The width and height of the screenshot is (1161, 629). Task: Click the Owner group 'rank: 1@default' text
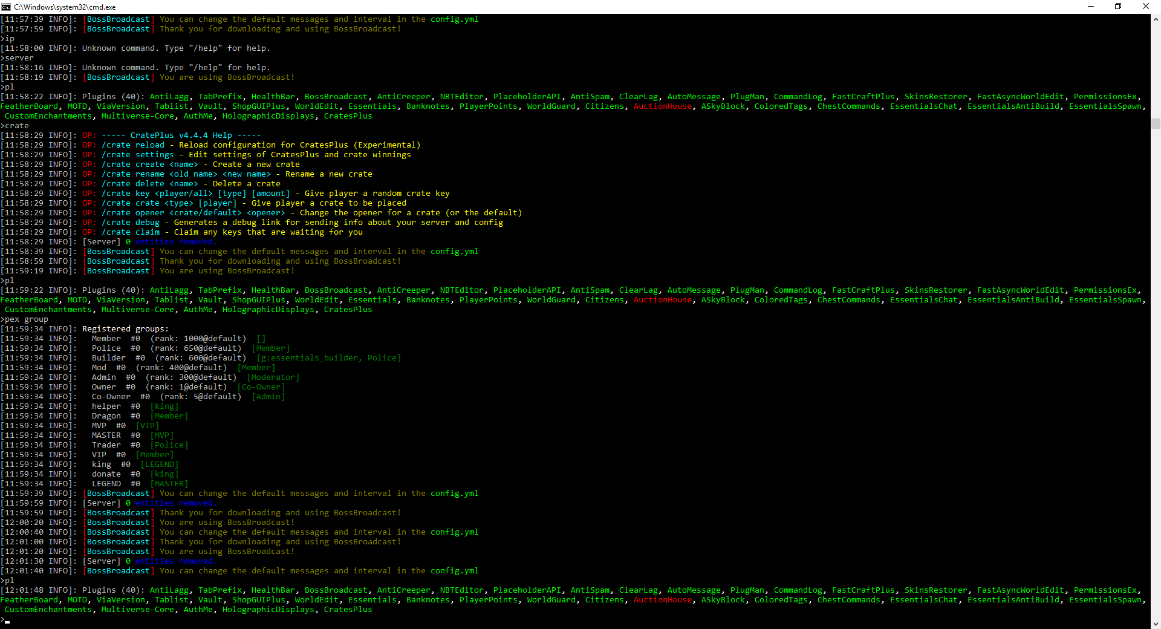pyautogui.click(x=186, y=387)
